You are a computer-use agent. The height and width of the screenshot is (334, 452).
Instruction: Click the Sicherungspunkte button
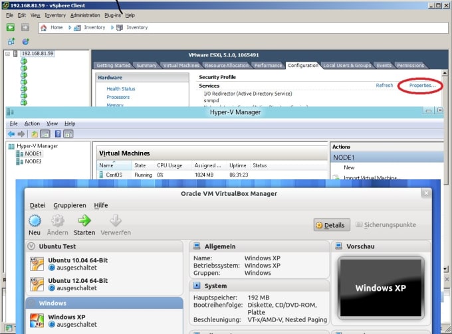386,225
